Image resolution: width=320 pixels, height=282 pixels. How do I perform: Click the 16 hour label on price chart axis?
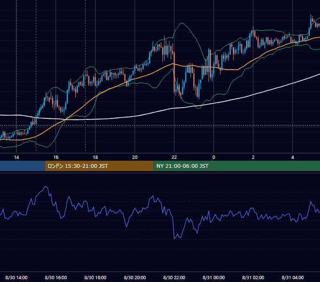56,157
